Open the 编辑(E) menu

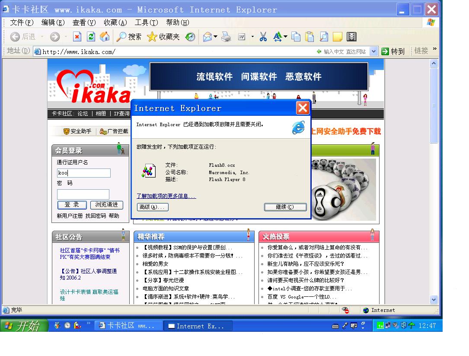pyautogui.click(x=53, y=22)
